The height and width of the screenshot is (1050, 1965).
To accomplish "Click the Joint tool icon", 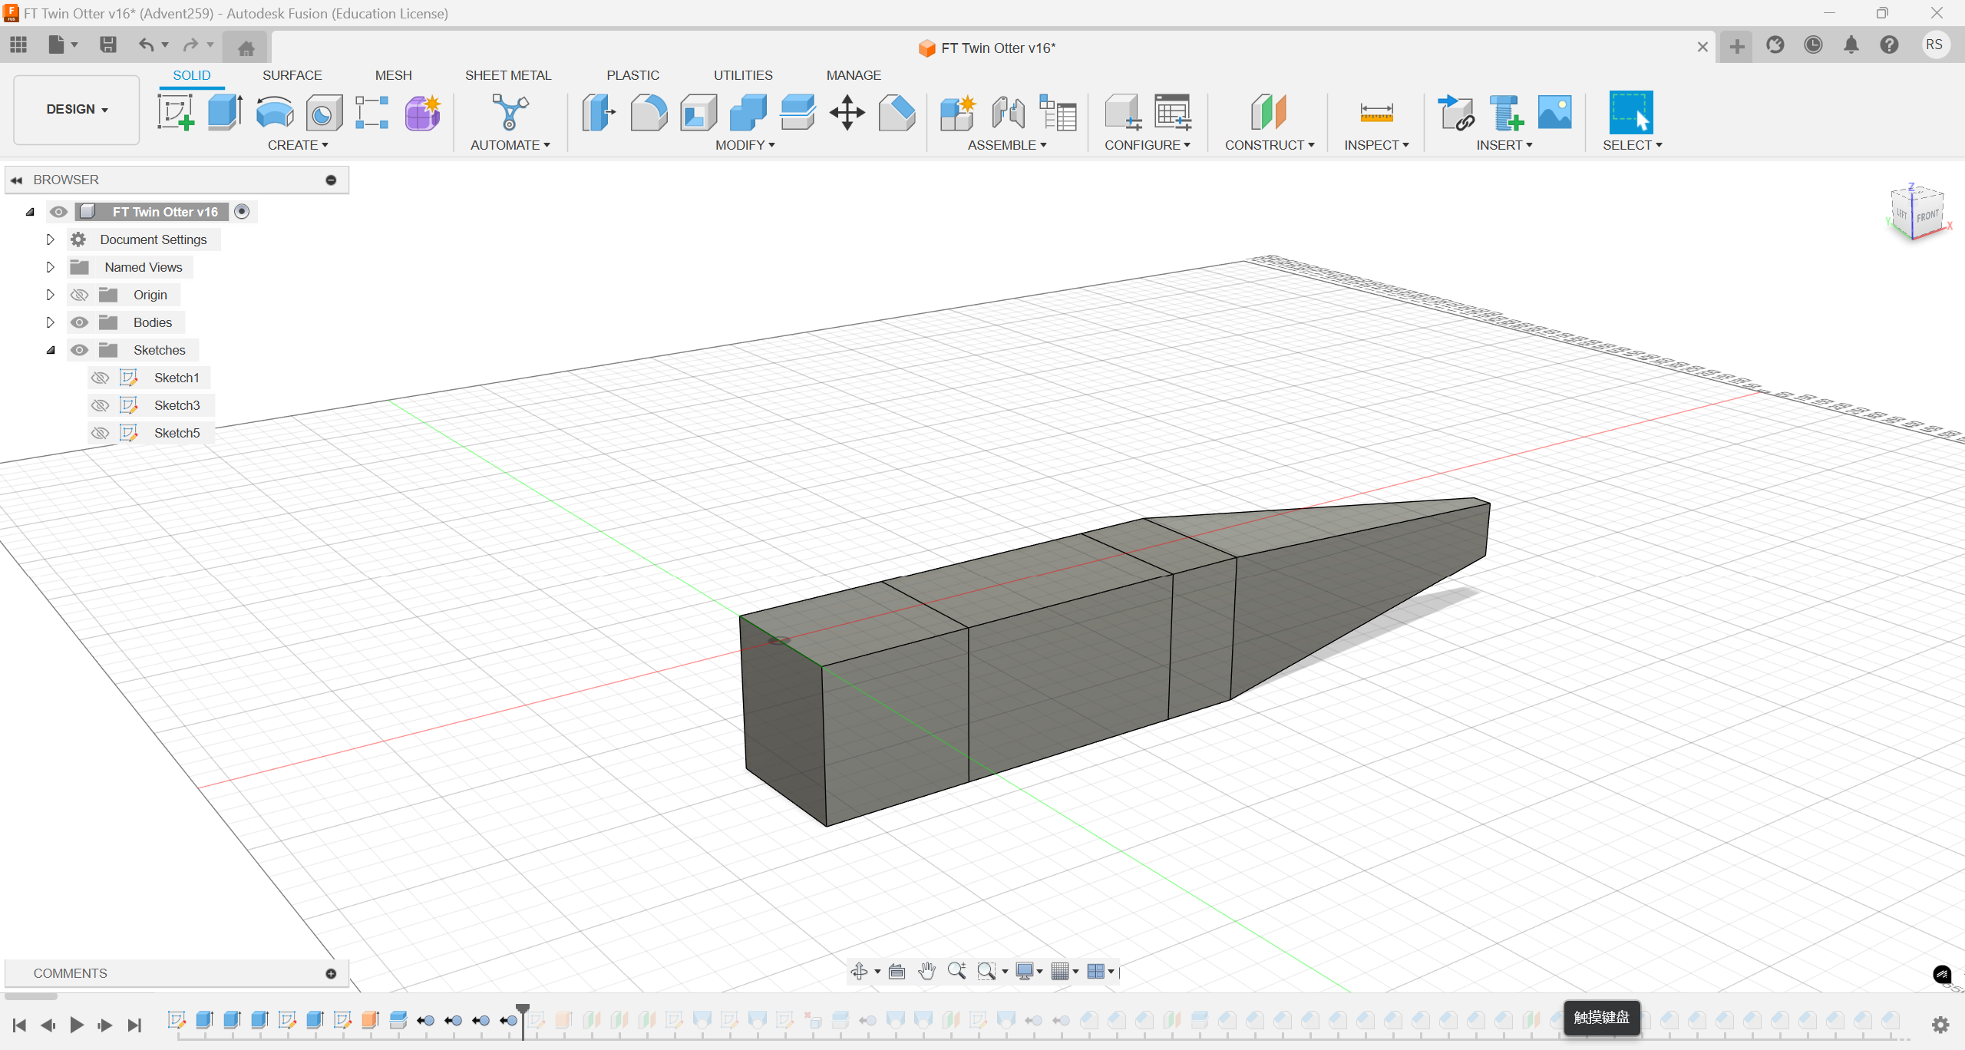I will [1008, 113].
